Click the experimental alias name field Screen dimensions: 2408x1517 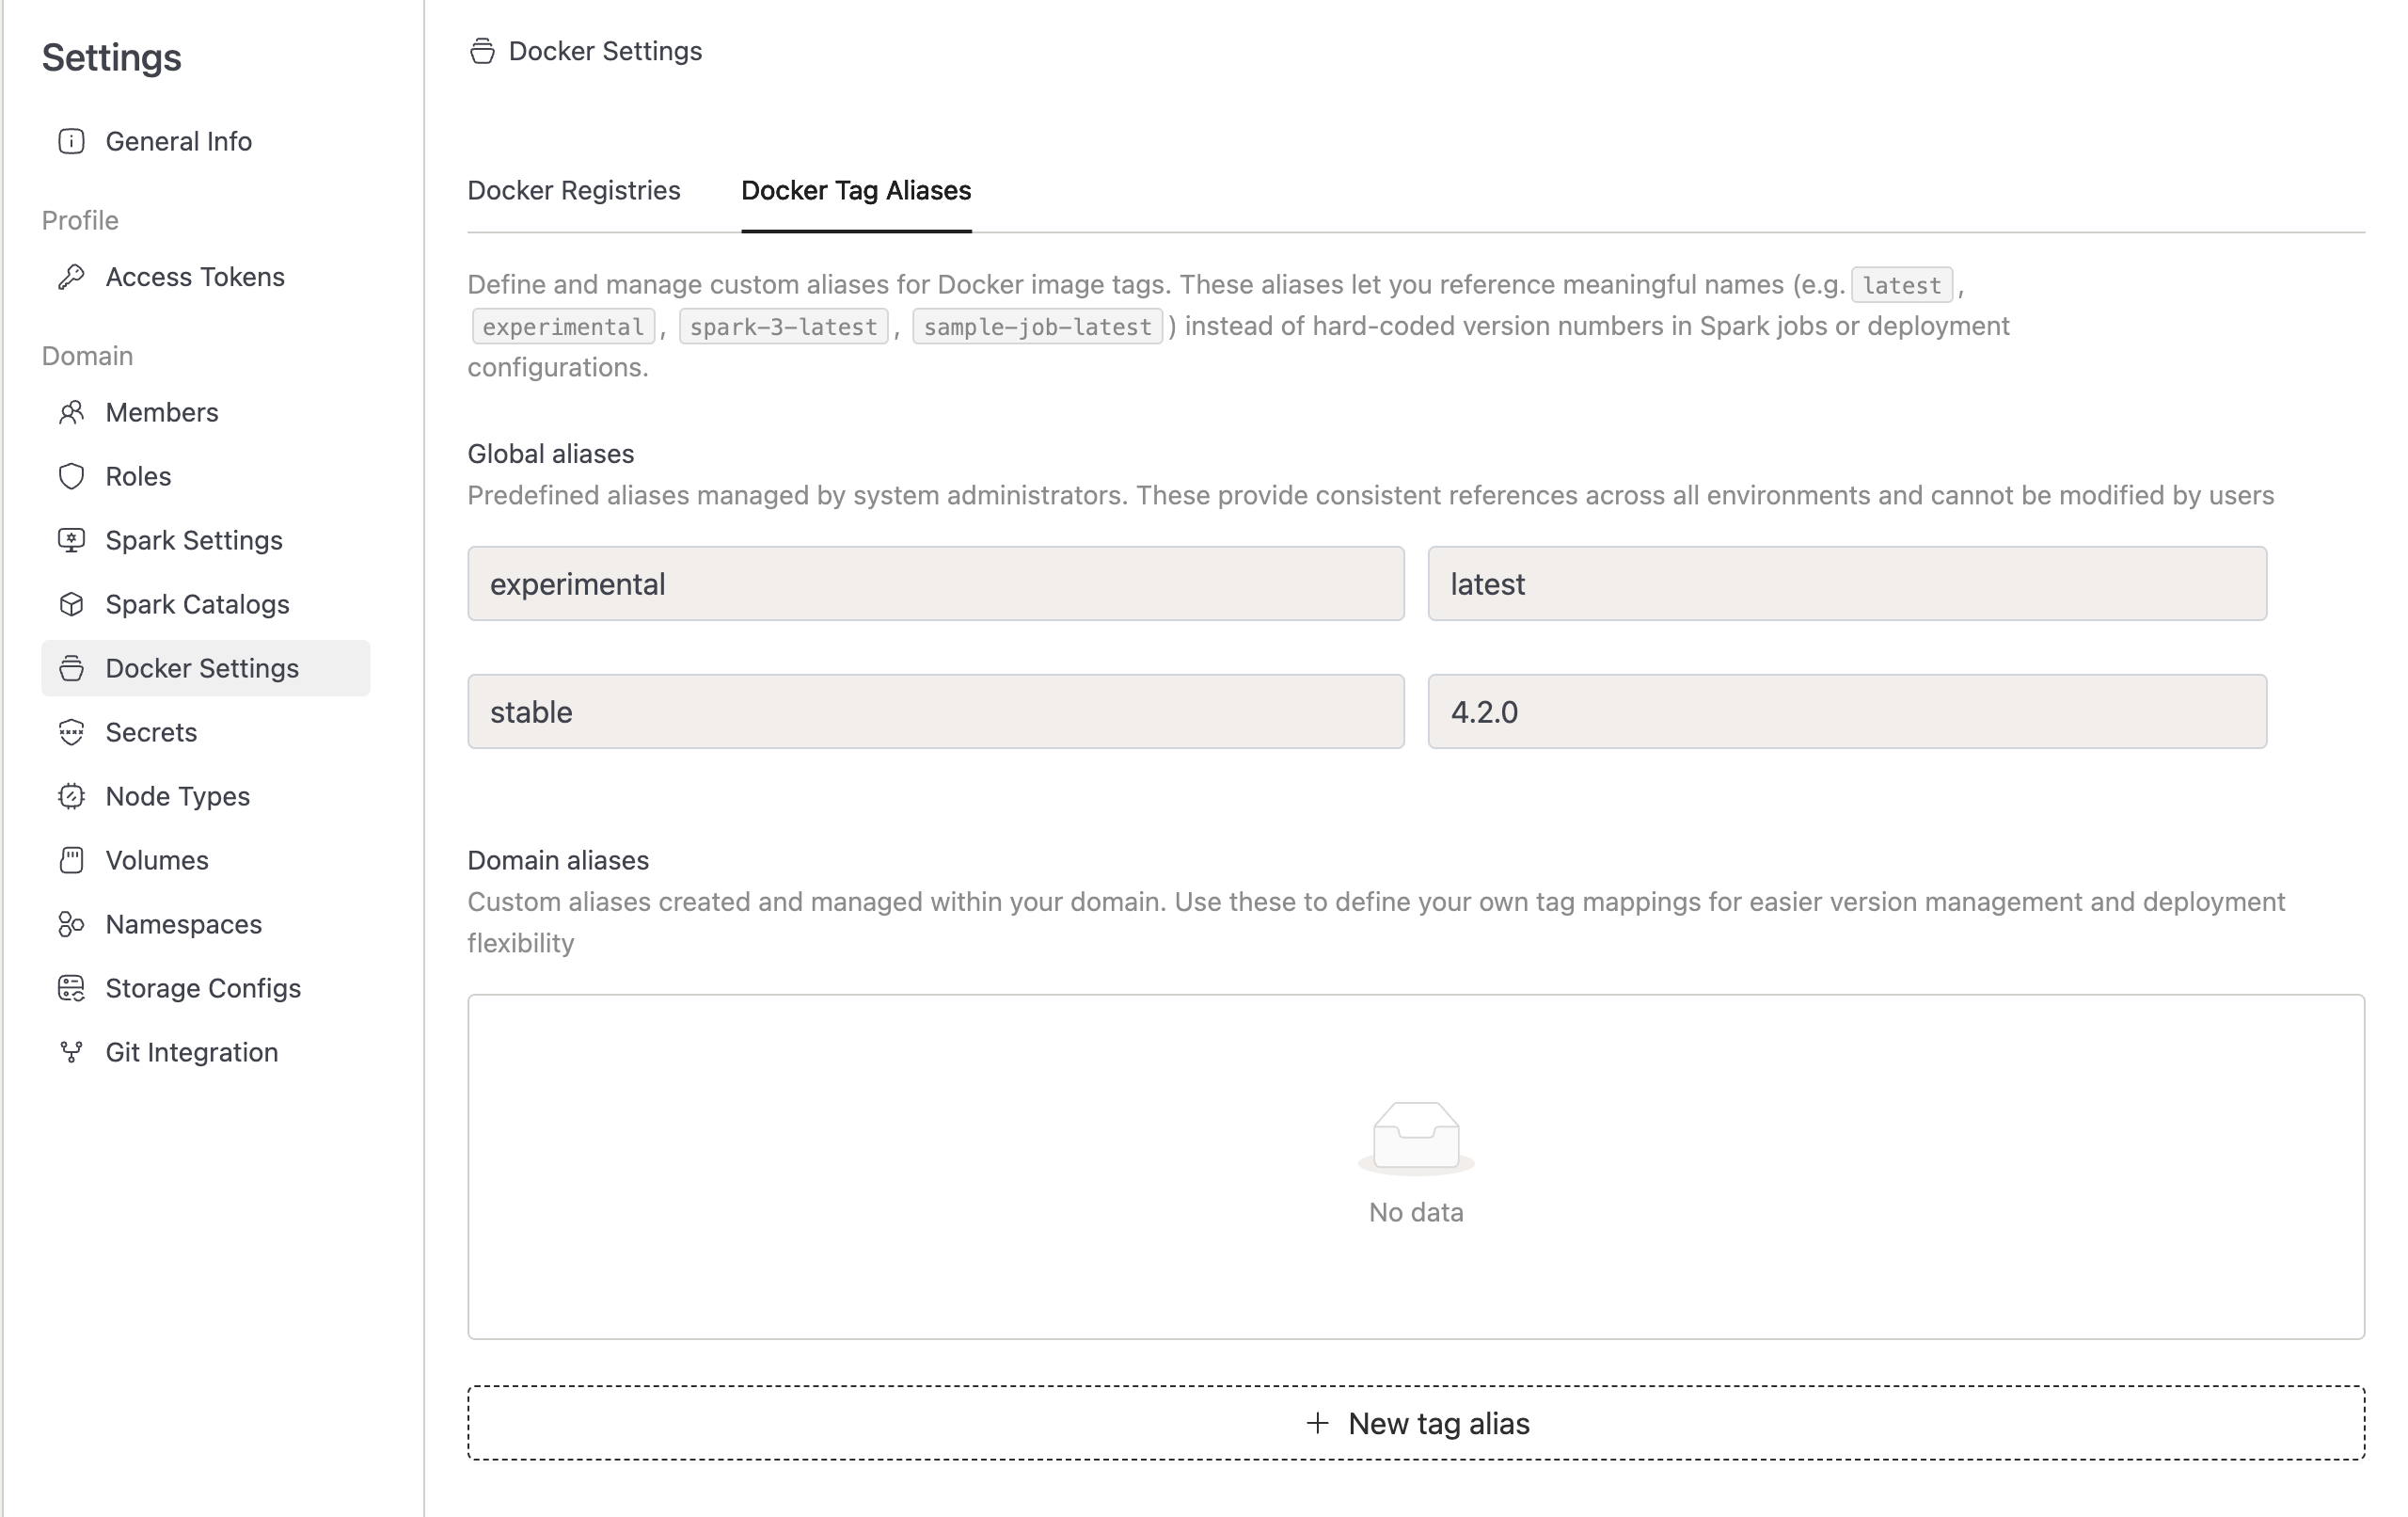pyautogui.click(x=935, y=583)
